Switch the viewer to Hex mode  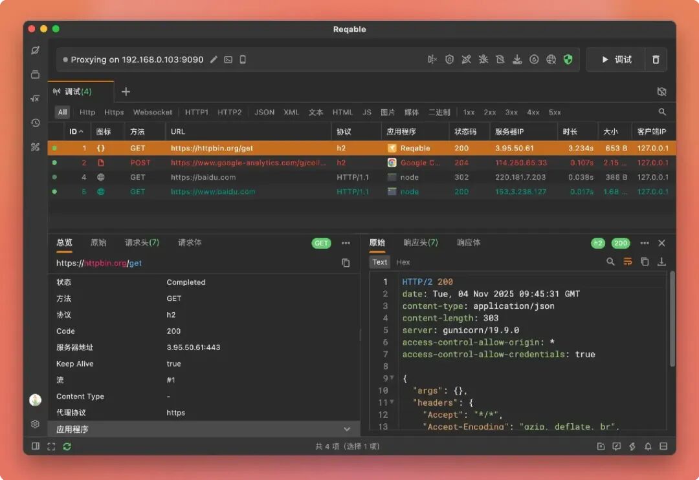(403, 262)
